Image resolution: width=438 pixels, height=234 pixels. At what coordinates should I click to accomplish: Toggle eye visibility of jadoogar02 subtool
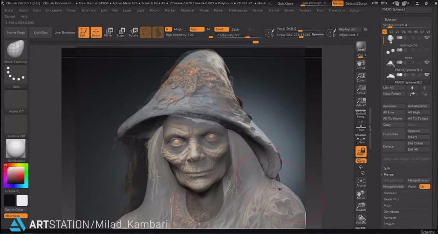427,37
